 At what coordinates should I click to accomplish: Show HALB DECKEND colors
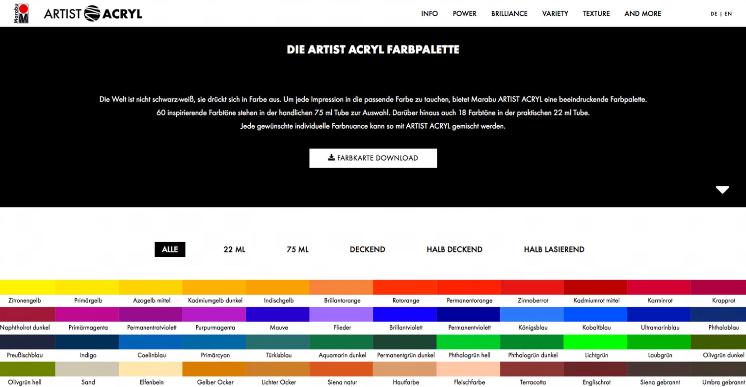[x=454, y=249]
